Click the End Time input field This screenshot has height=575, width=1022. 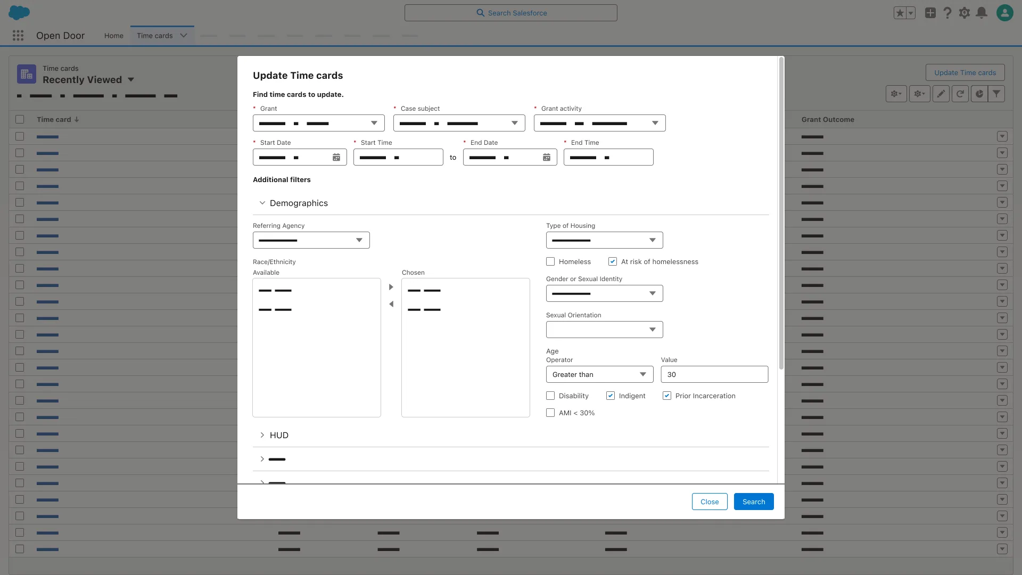point(608,157)
